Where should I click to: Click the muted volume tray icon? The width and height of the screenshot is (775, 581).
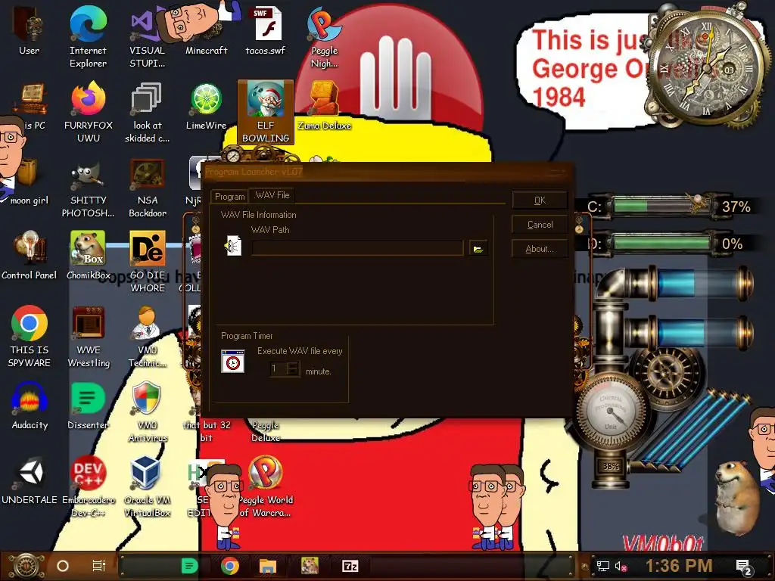(621, 566)
